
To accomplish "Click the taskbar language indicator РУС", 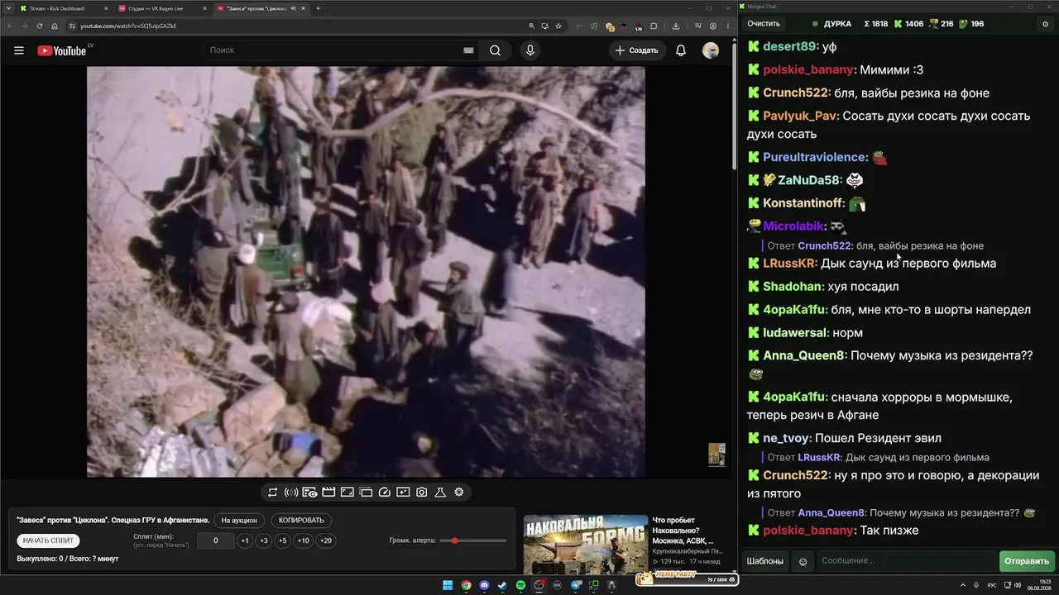I will coord(992,585).
